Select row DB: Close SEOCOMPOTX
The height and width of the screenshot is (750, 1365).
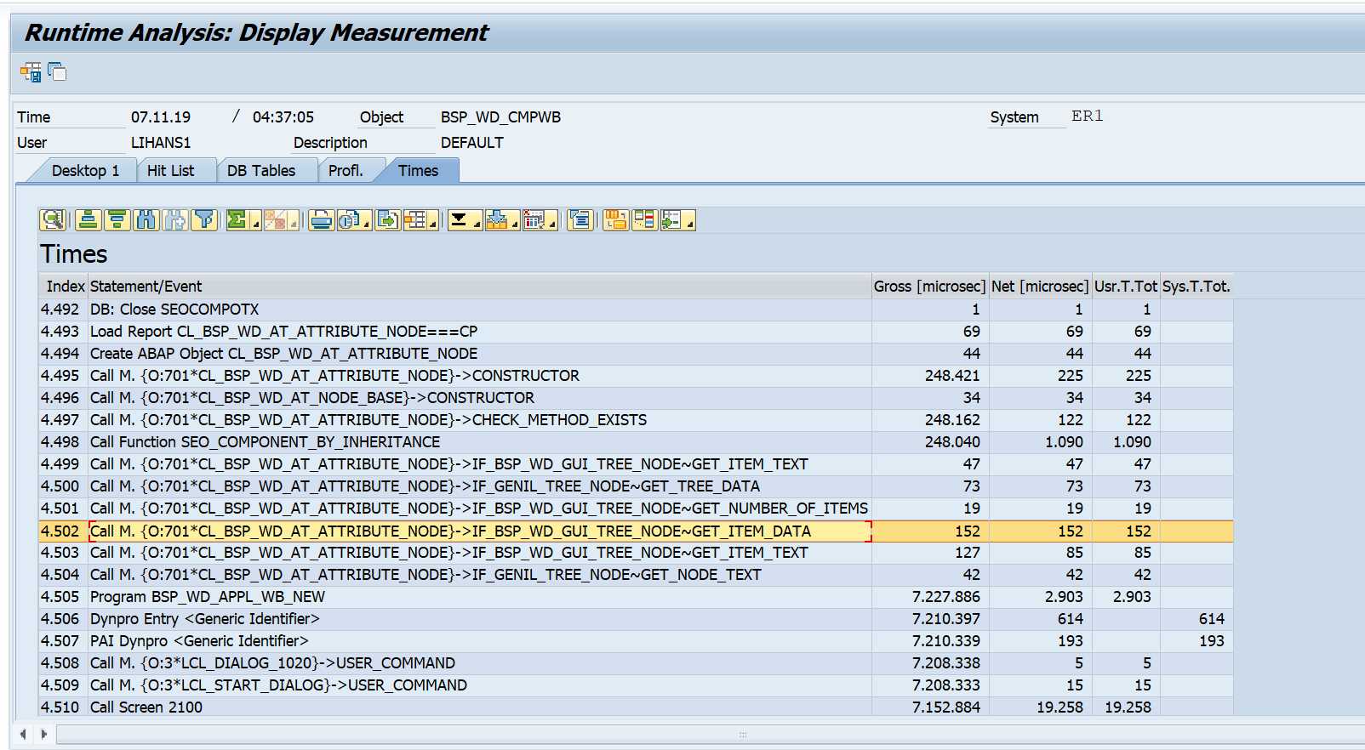tap(636, 310)
